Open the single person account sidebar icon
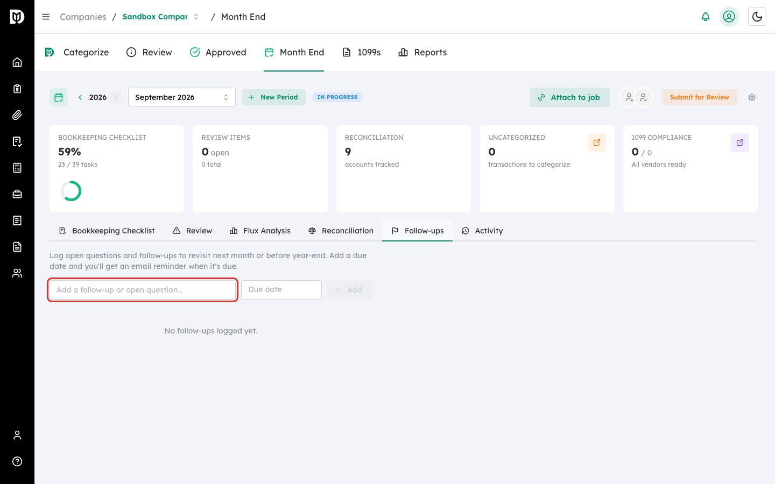Image resolution: width=775 pixels, height=484 pixels. pos(17,435)
